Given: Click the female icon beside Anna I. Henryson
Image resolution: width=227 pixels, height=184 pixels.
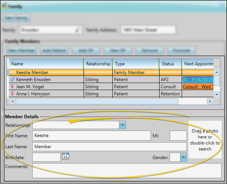Looking at the screenshot, I should click(12, 93).
